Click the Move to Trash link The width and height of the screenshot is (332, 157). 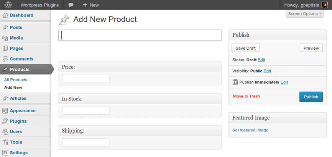point(247,96)
